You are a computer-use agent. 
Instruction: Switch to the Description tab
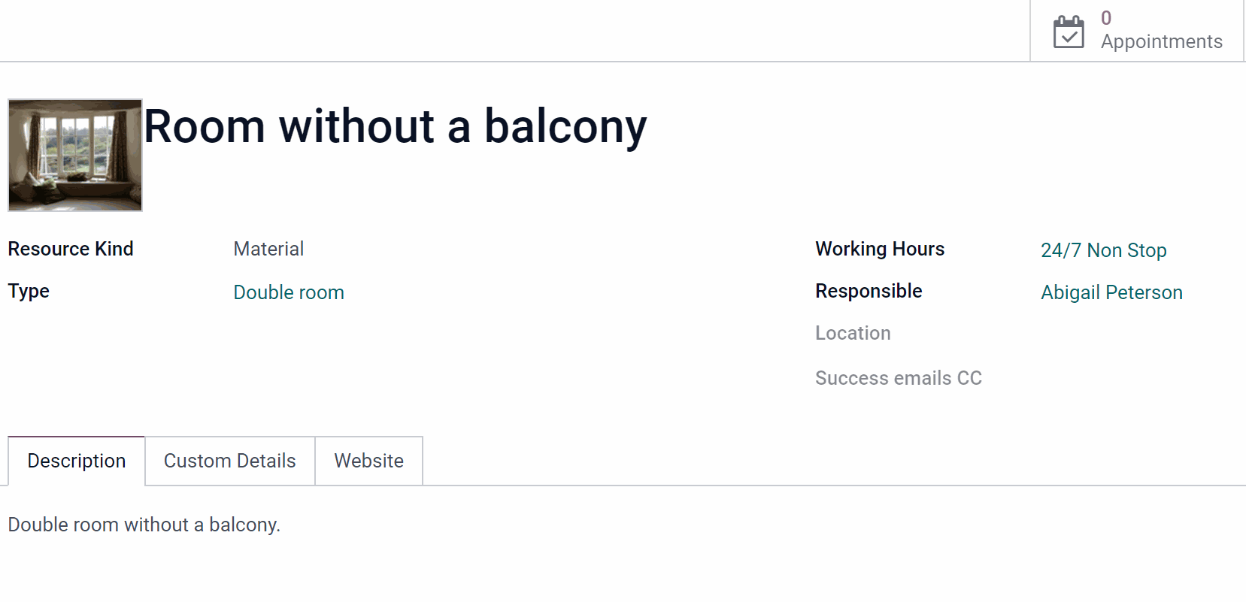click(77, 461)
